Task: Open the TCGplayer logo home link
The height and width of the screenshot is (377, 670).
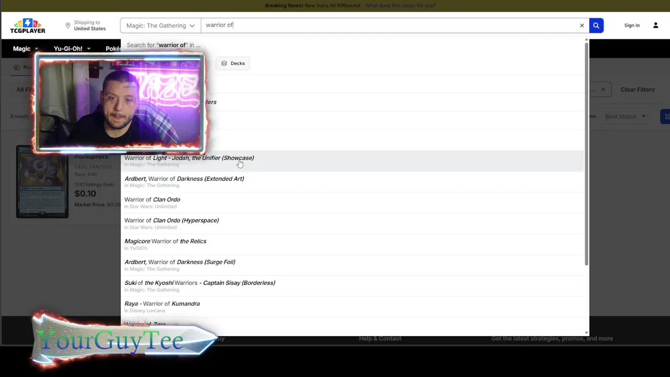Action: click(28, 26)
